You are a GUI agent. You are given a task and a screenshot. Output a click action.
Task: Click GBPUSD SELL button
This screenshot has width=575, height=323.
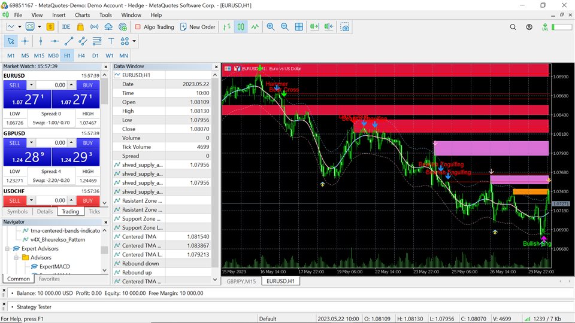[14, 143]
